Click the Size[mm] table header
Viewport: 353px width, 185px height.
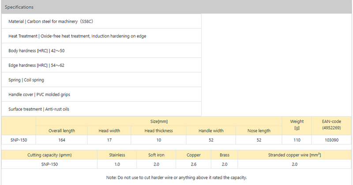(158, 121)
